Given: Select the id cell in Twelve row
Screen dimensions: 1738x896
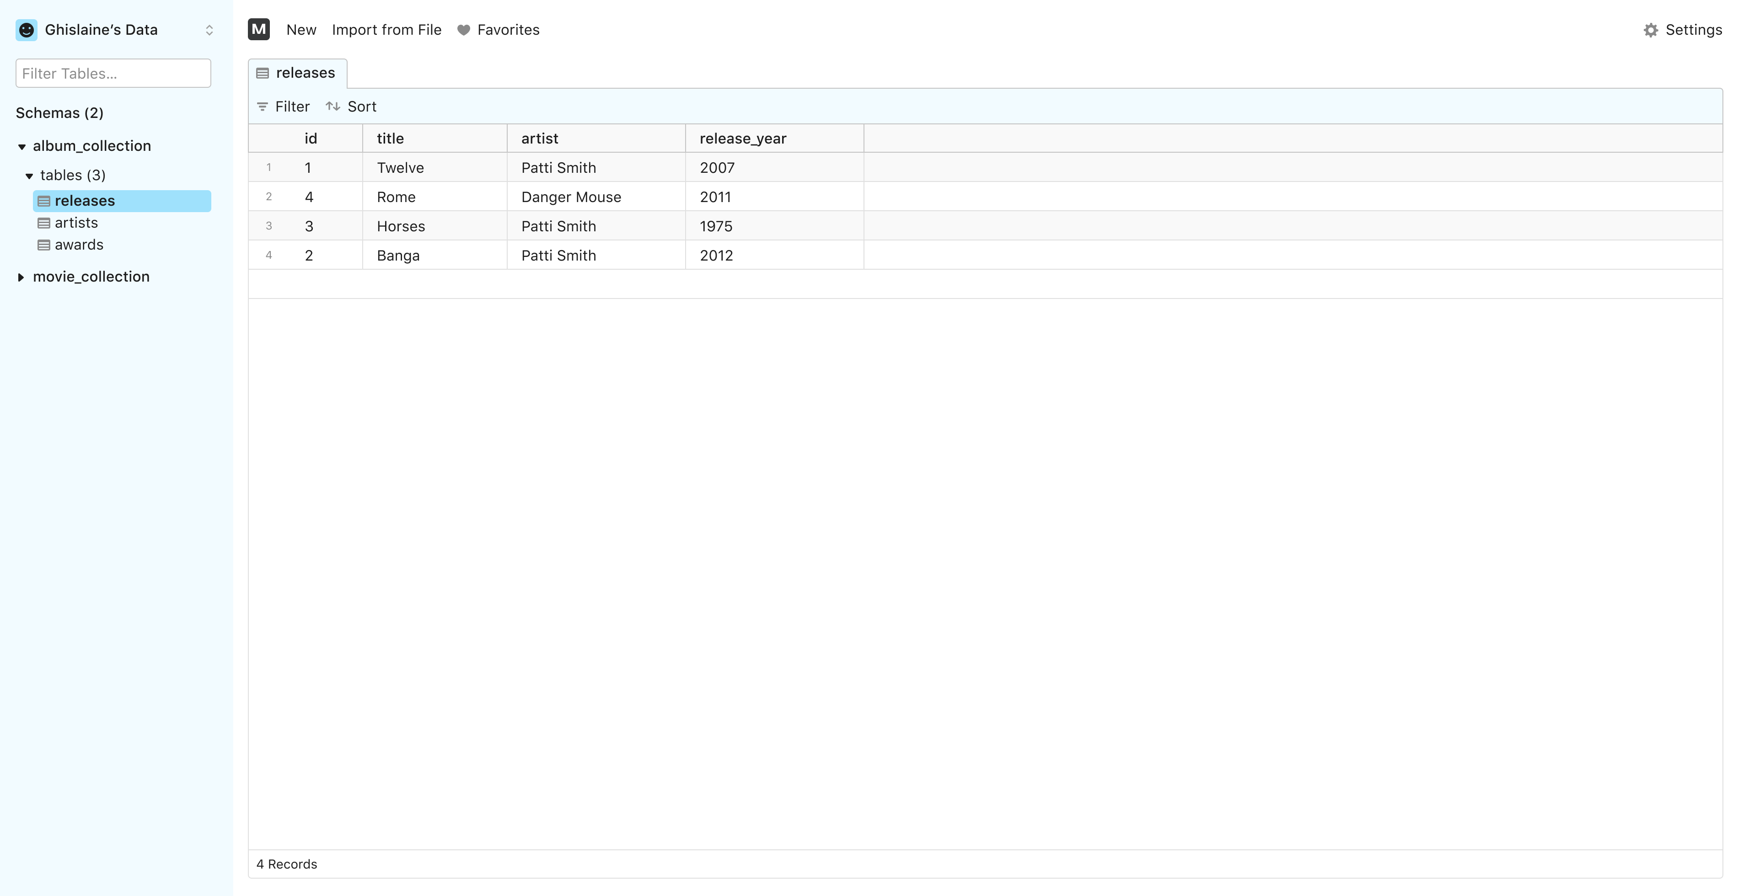Looking at the screenshot, I should 327,167.
